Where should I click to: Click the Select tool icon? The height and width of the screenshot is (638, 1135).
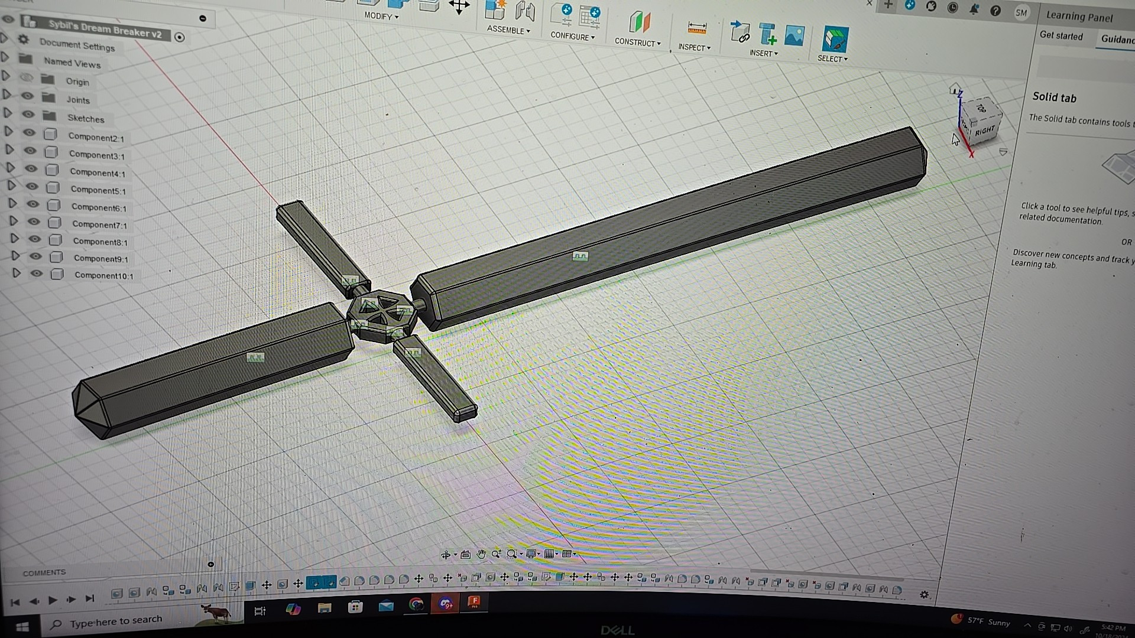click(x=835, y=40)
